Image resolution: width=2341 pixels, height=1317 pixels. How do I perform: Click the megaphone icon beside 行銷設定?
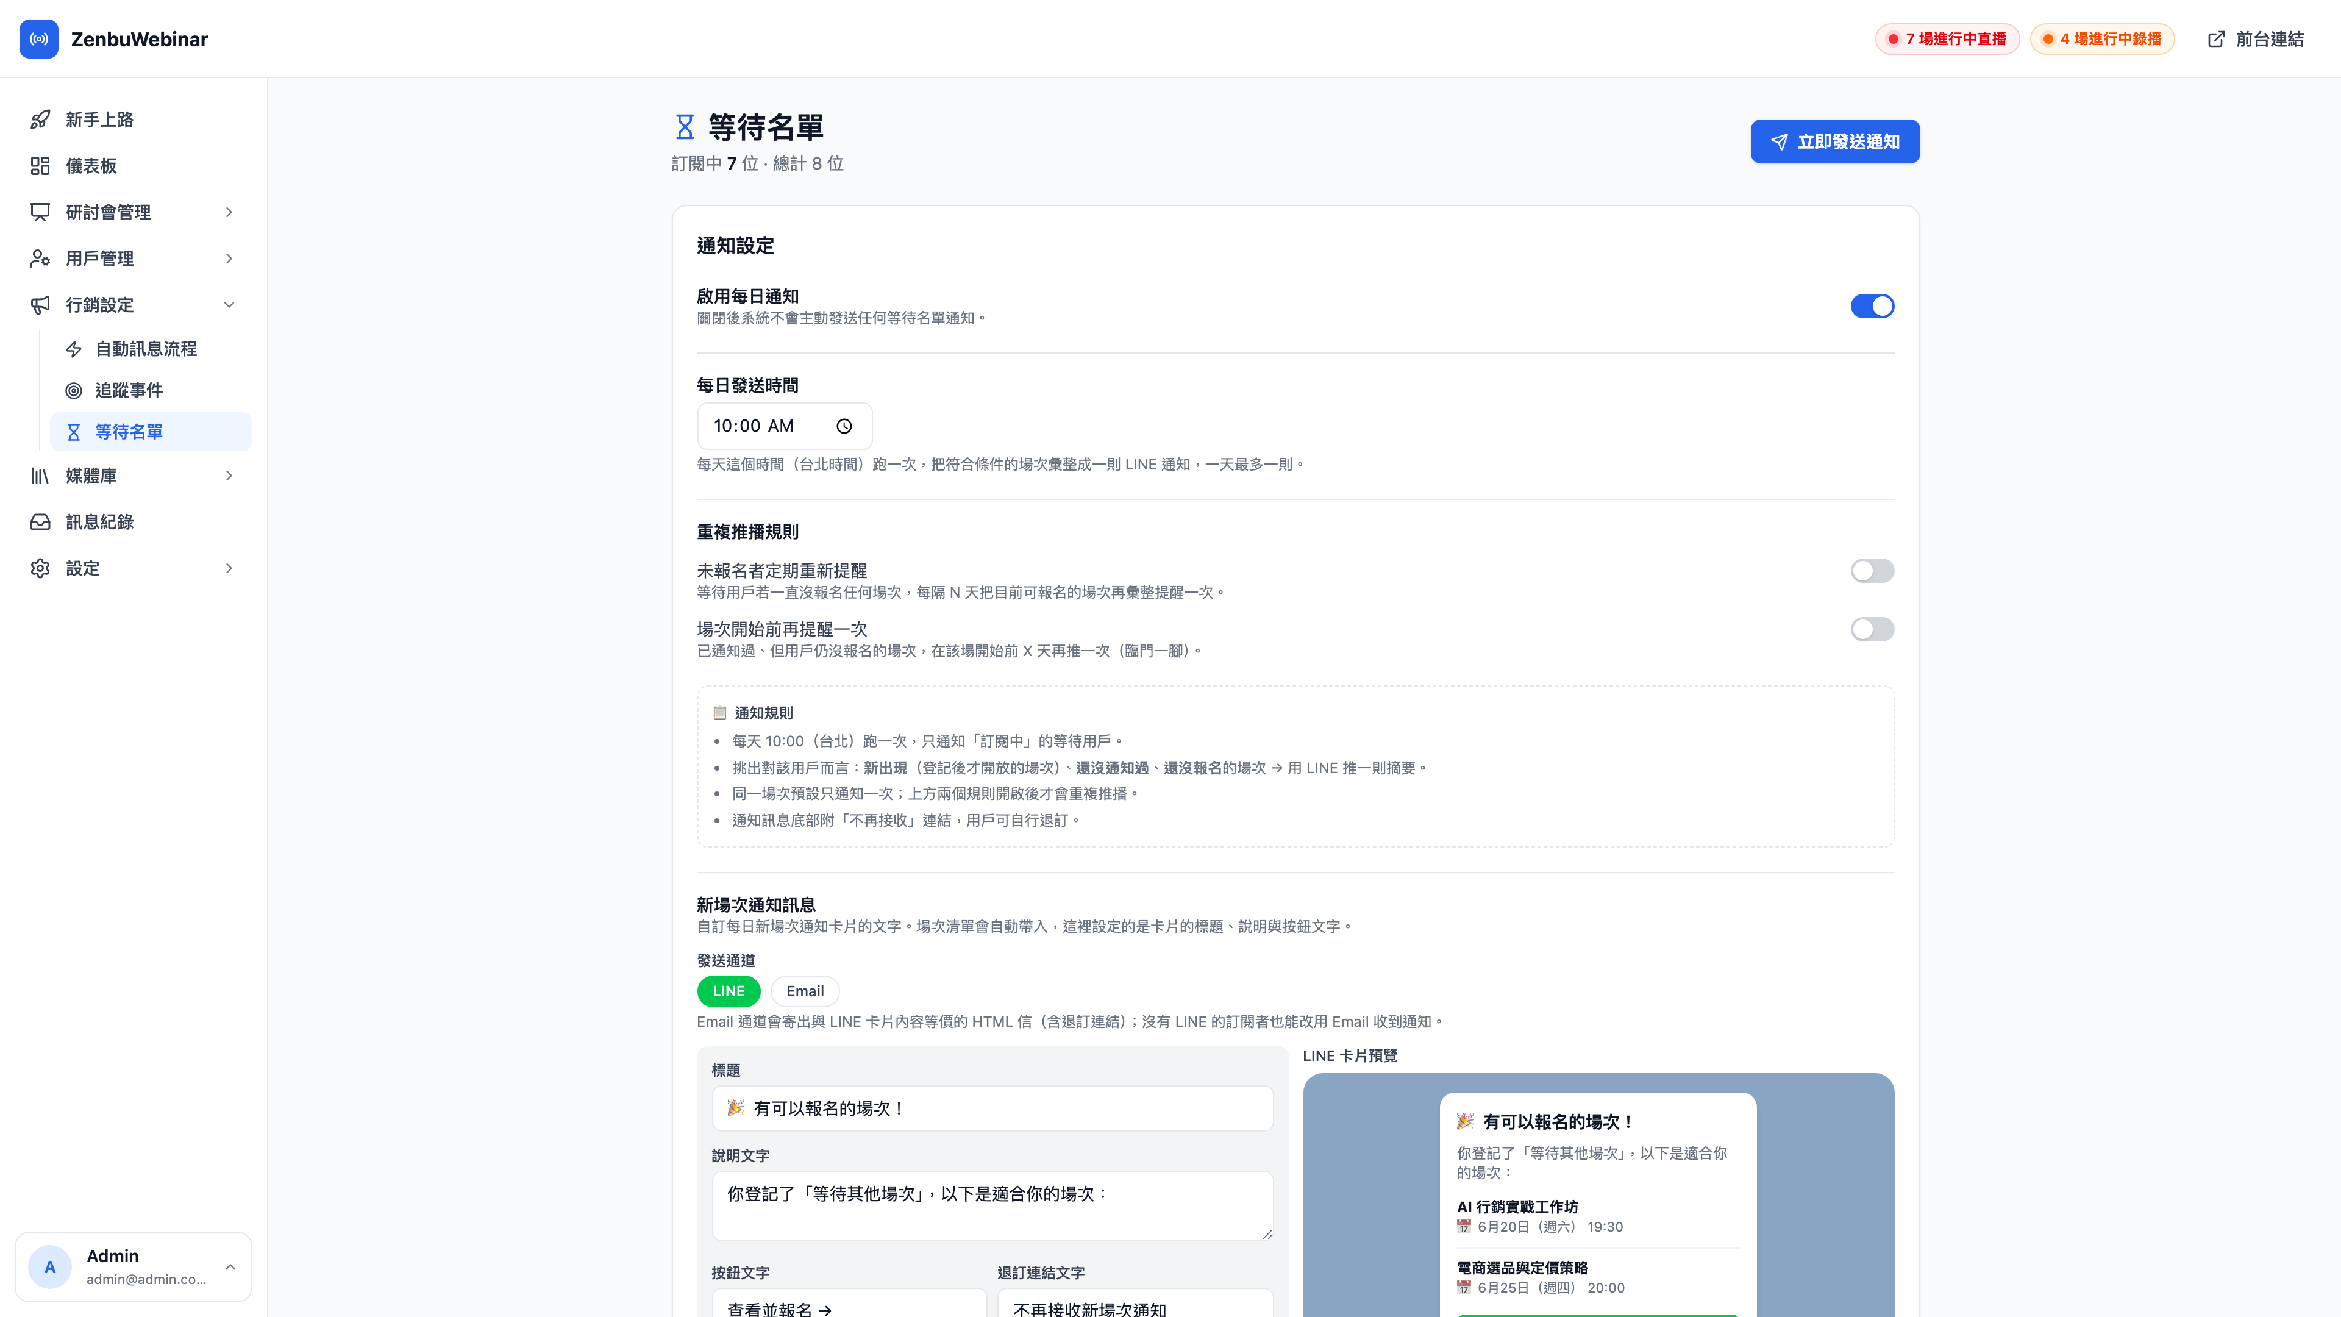40,304
